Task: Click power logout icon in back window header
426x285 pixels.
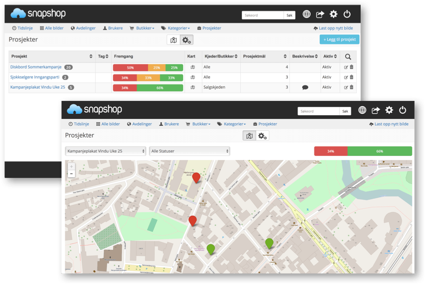Action: coord(347,14)
